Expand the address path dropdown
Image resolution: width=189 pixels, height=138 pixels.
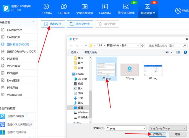click(x=139, y=46)
